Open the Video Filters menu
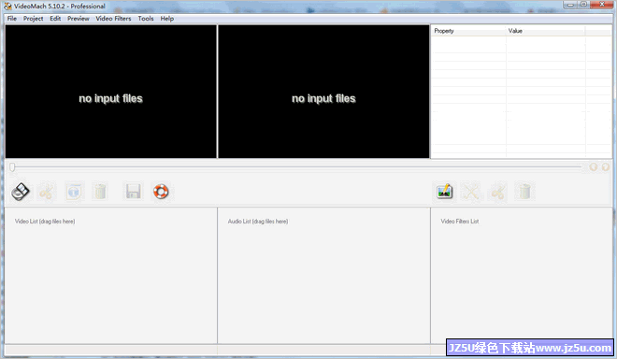The height and width of the screenshot is (359, 617). 113,19
